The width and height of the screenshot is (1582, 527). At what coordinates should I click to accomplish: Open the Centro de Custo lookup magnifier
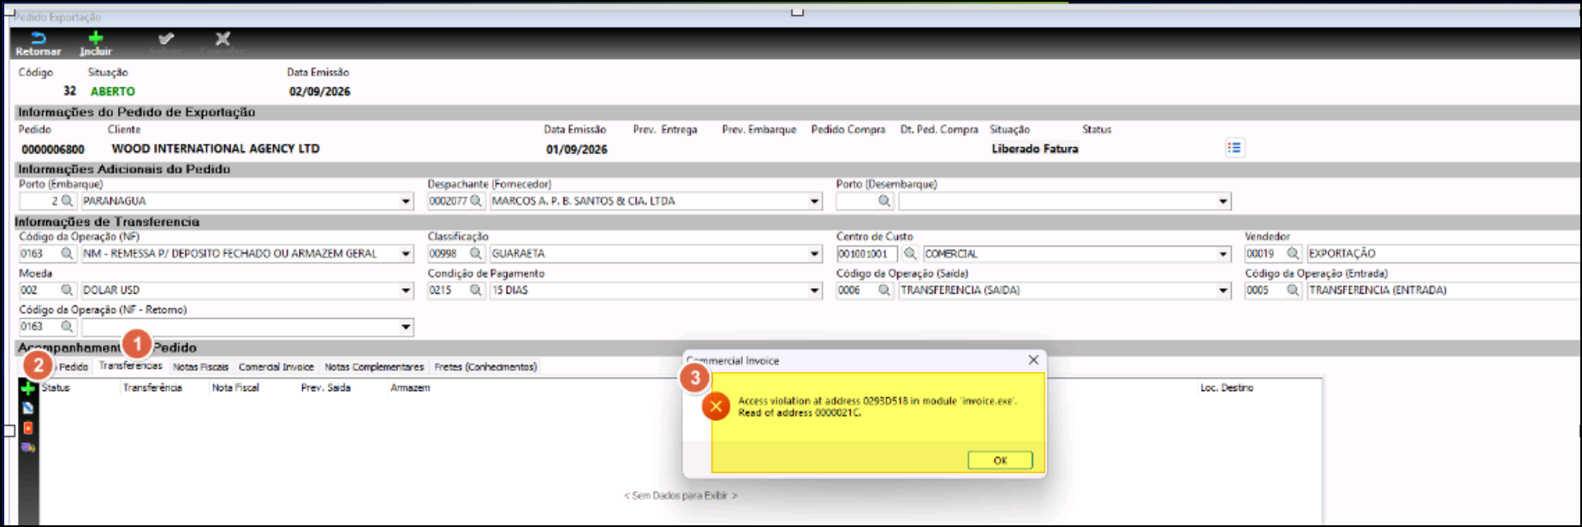coord(909,254)
